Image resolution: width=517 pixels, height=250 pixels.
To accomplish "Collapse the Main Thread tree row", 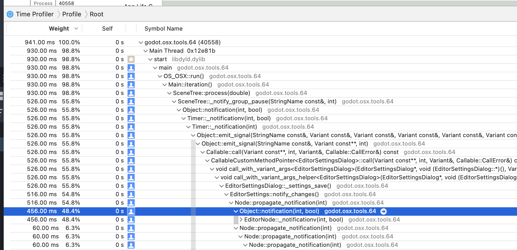I will (146, 51).
